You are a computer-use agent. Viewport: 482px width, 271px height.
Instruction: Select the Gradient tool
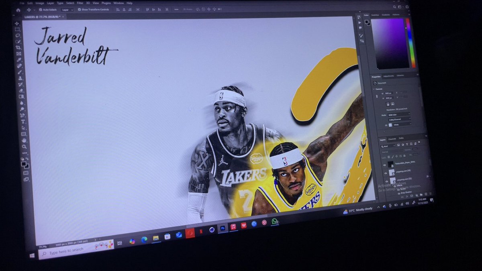tap(21, 97)
